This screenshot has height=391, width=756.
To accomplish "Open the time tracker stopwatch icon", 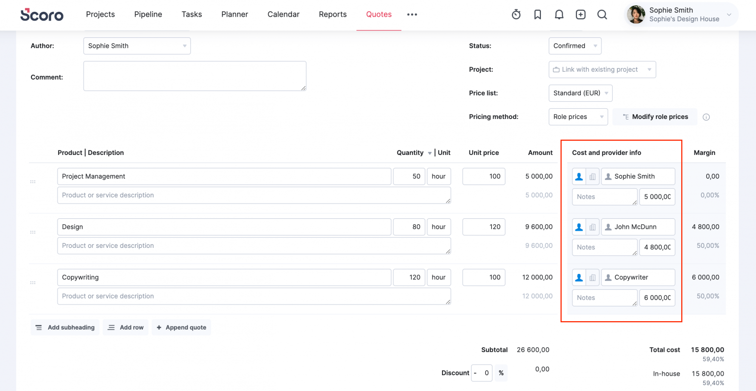I will coord(516,14).
